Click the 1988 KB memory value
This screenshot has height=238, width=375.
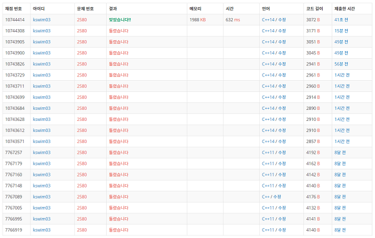pos(198,20)
